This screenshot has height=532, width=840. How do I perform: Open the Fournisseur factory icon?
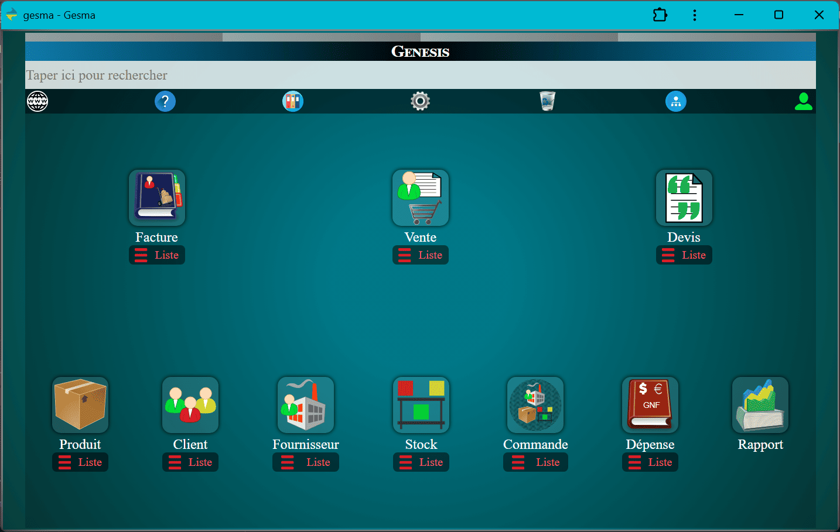pos(305,405)
